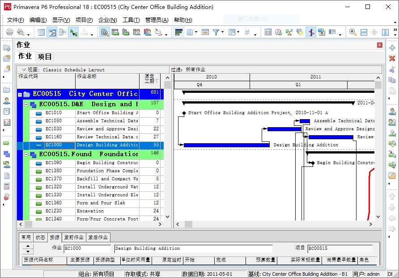Open the Filter funnel tool
The height and width of the screenshot is (278, 399).
(216, 32)
